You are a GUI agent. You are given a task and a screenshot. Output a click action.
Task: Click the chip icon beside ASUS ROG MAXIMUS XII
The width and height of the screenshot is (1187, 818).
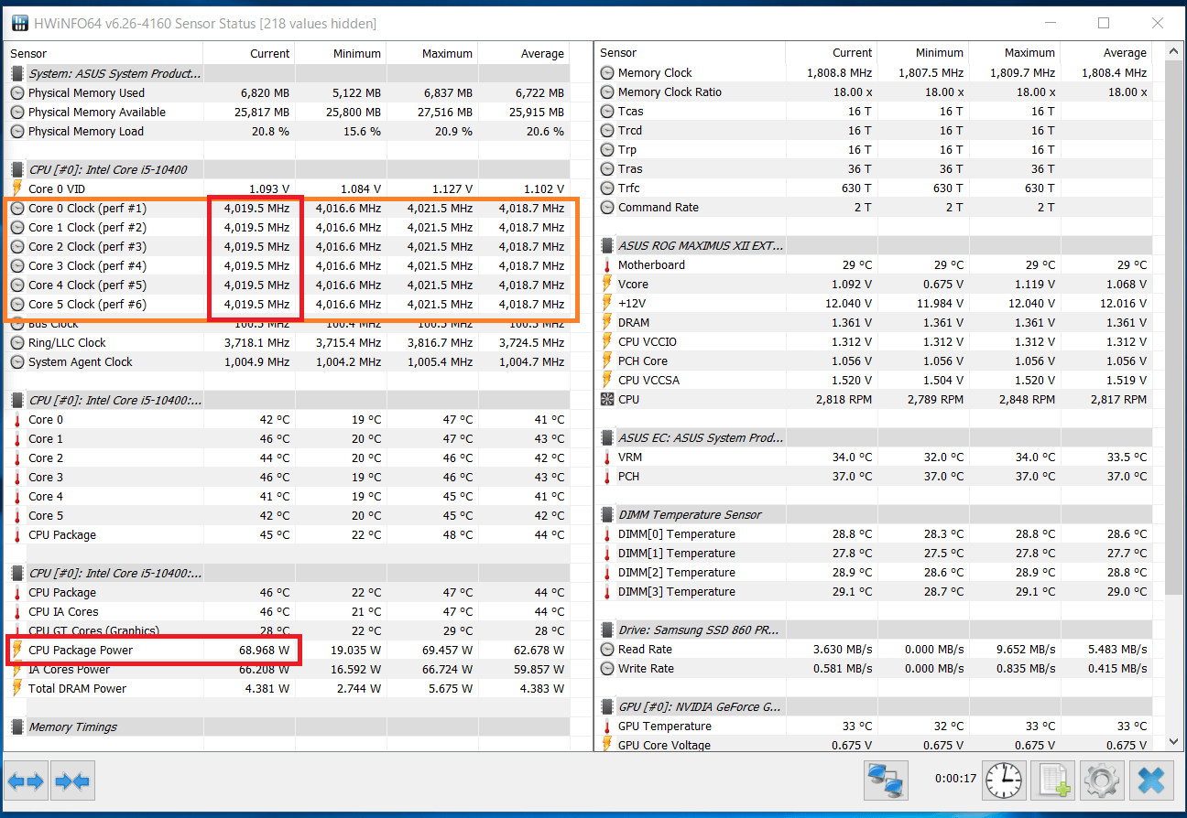[x=607, y=245]
